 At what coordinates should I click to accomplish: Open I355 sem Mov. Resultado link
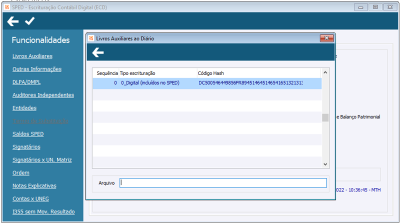click(43, 212)
